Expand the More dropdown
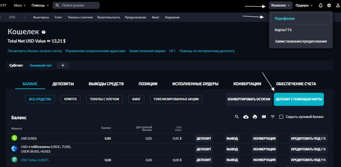The height and width of the screenshot is (167, 341). pyautogui.click(x=20, y=5)
